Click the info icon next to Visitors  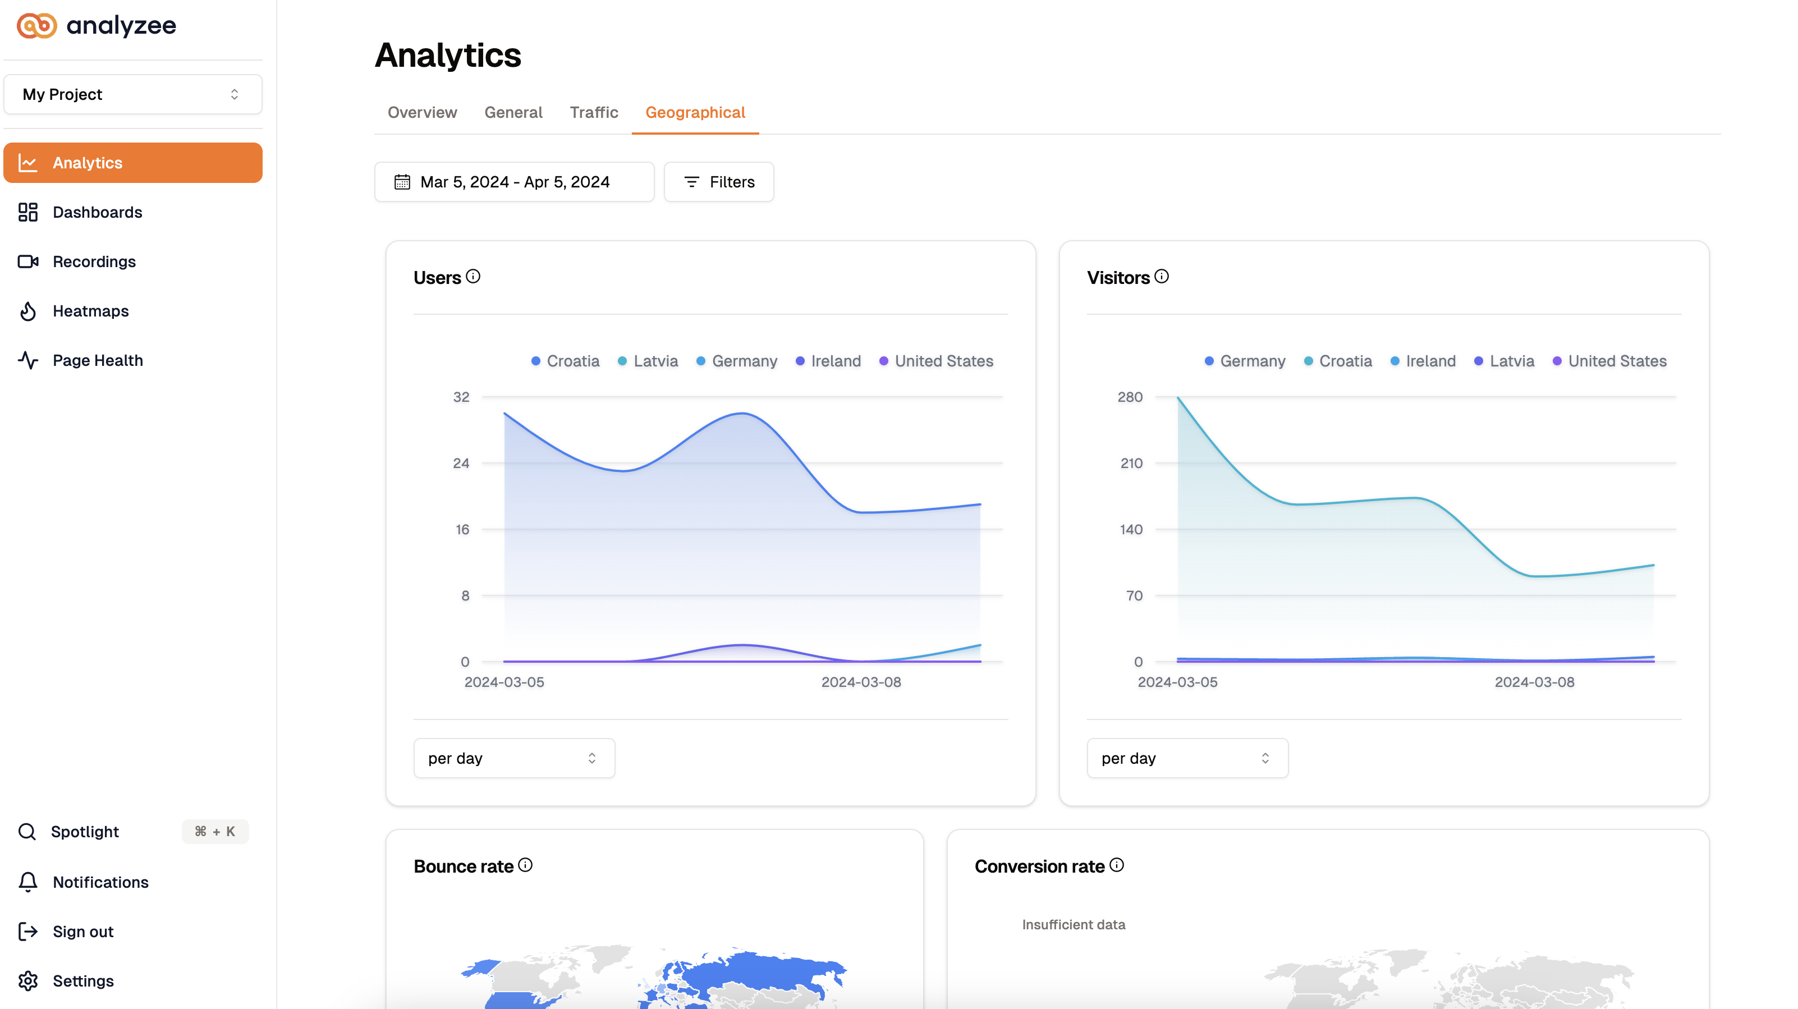(x=1162, y=276)
